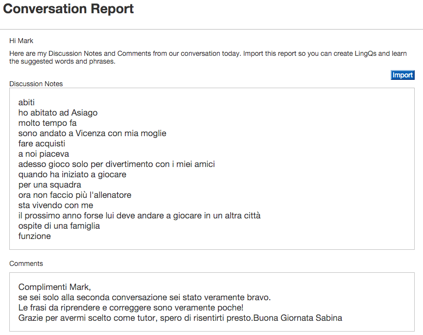This screenshot has width=423, height=335.
Task: Click the word 'funzione' in the notes
Action: coord(34,236)
